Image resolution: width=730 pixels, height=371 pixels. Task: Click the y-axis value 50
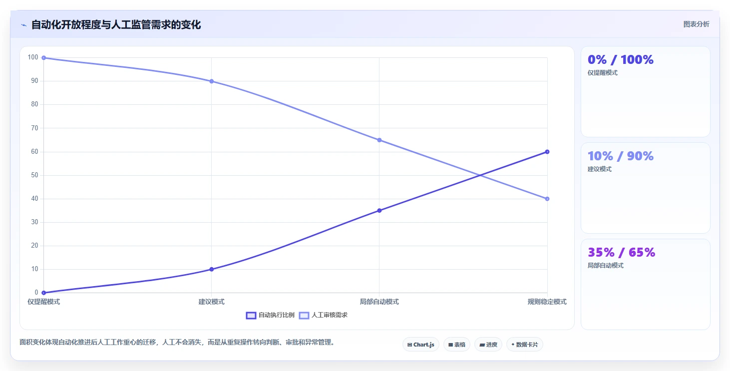34,175
